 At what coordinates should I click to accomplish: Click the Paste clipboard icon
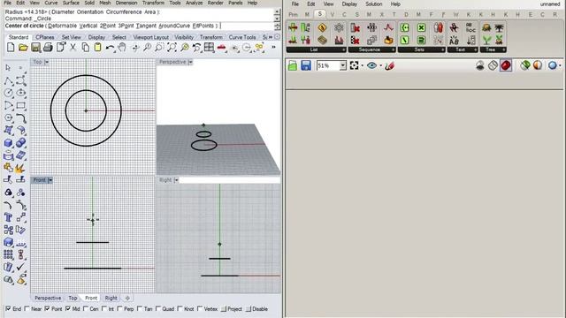[x=97, y=47]
